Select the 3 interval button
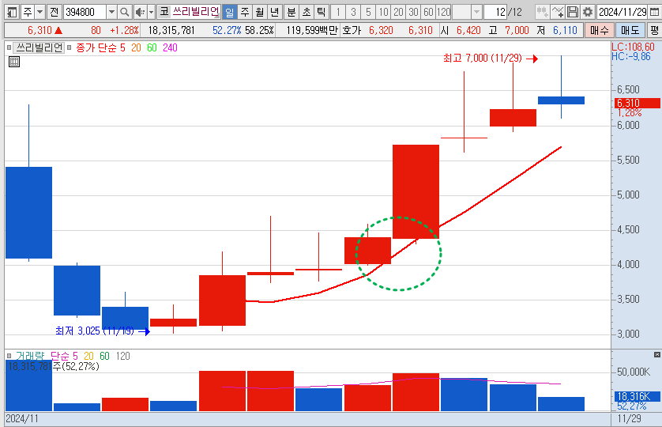 pos(353,12)
